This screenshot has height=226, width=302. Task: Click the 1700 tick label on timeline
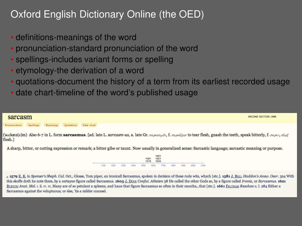[163, 165]
